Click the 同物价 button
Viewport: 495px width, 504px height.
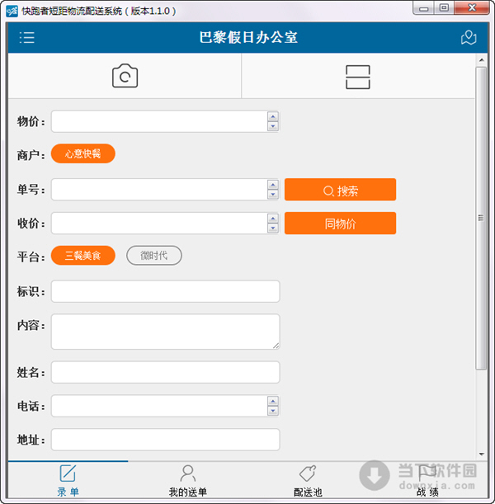(340, 224)
